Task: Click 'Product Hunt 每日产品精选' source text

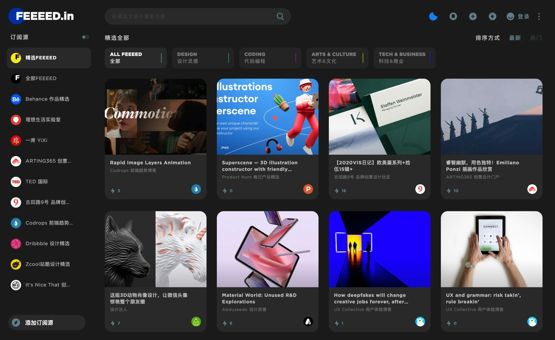Action: coord(251,177)
